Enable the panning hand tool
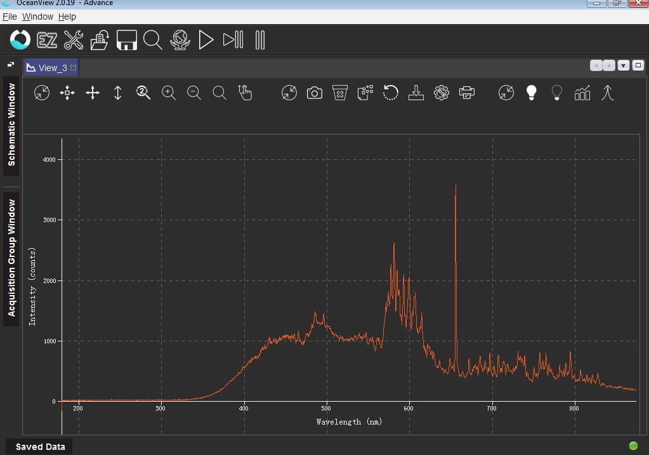The image size is (649, 455). (246, 93)
